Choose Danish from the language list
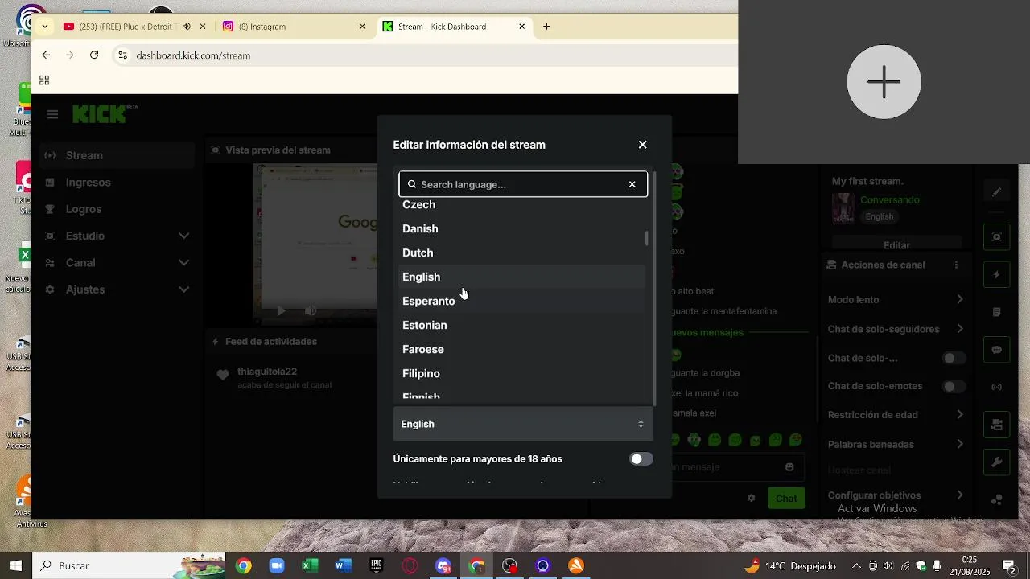1030x579 pixels. 522,228
